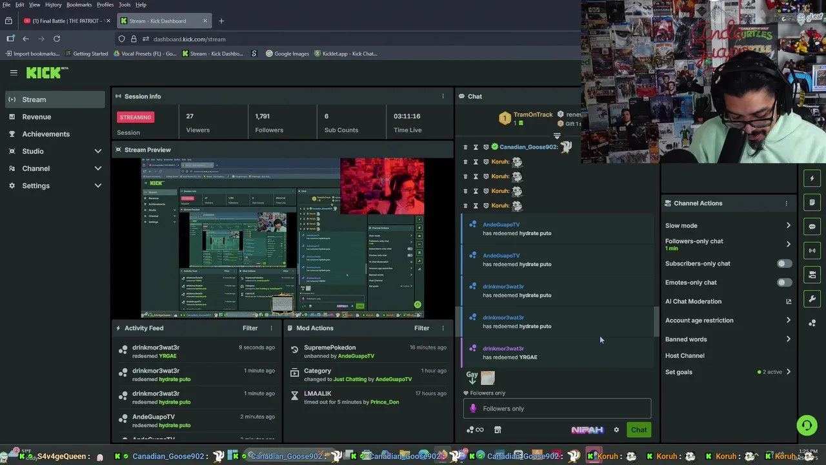
Task: Open chat settings gear icon
Action: pos(616,430)
